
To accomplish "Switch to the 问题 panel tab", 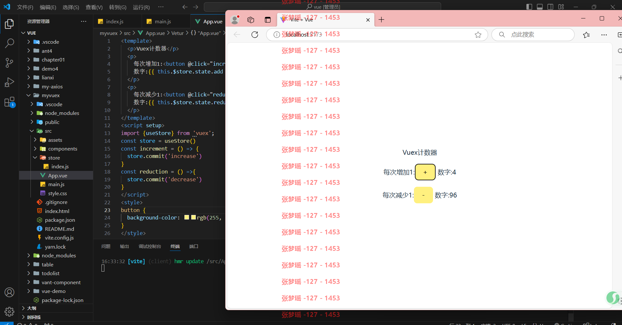I will [106, 246].
